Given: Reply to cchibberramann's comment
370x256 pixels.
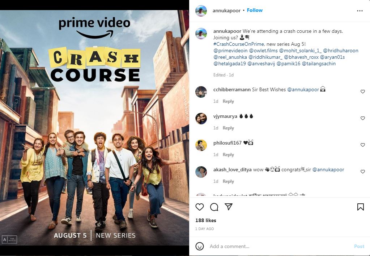Looking at the screenshot, I should click(x=228, y=101).
